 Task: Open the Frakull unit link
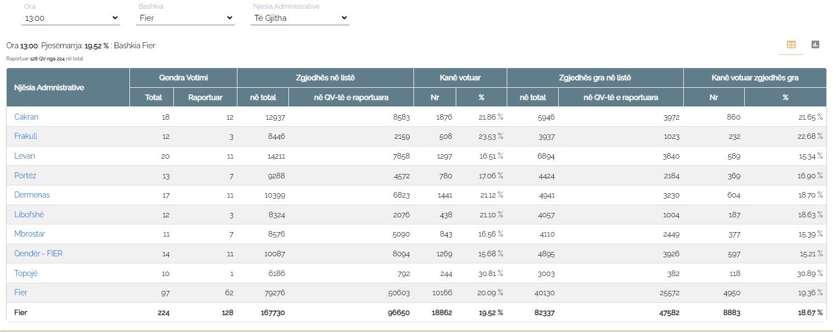tap(26, 136)
